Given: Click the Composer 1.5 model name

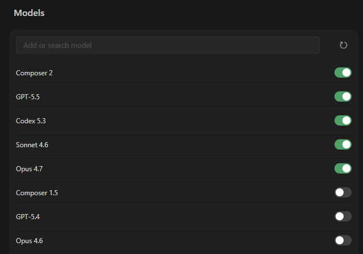Looking at the screenshot, I should point(37,193).
